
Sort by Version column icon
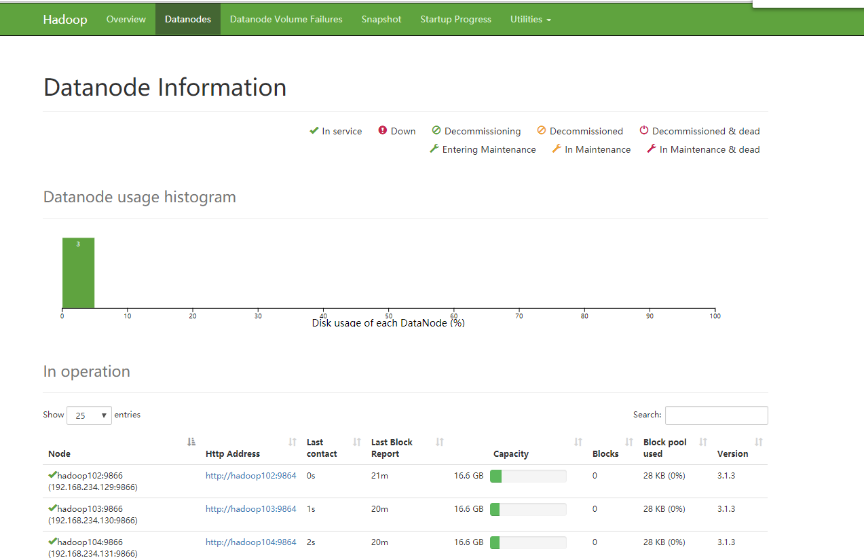(759, 442)
